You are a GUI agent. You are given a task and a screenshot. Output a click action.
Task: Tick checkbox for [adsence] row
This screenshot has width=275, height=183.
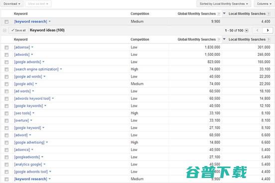(6, 150)
